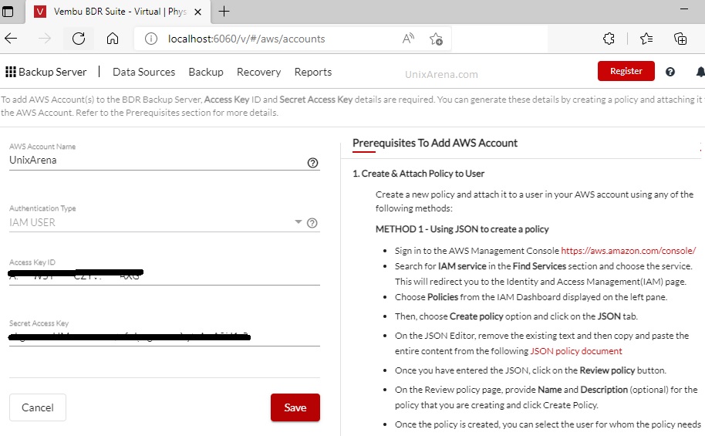Open the browser home page icon
The image size is (705, 436).
pos(113,39)
